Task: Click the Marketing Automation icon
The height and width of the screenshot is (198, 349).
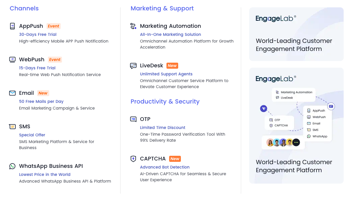Action: 133,26
